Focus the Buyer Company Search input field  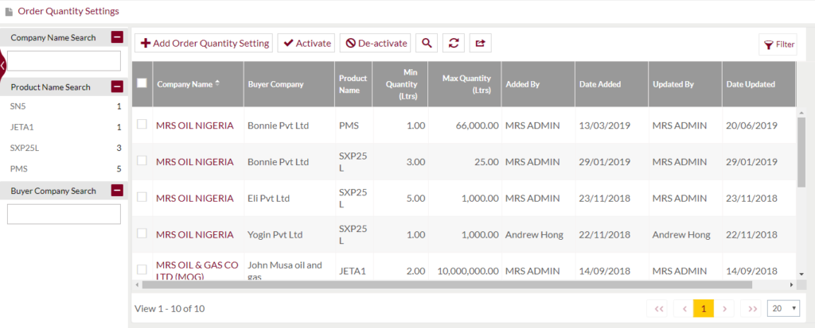tap(64, 214)
